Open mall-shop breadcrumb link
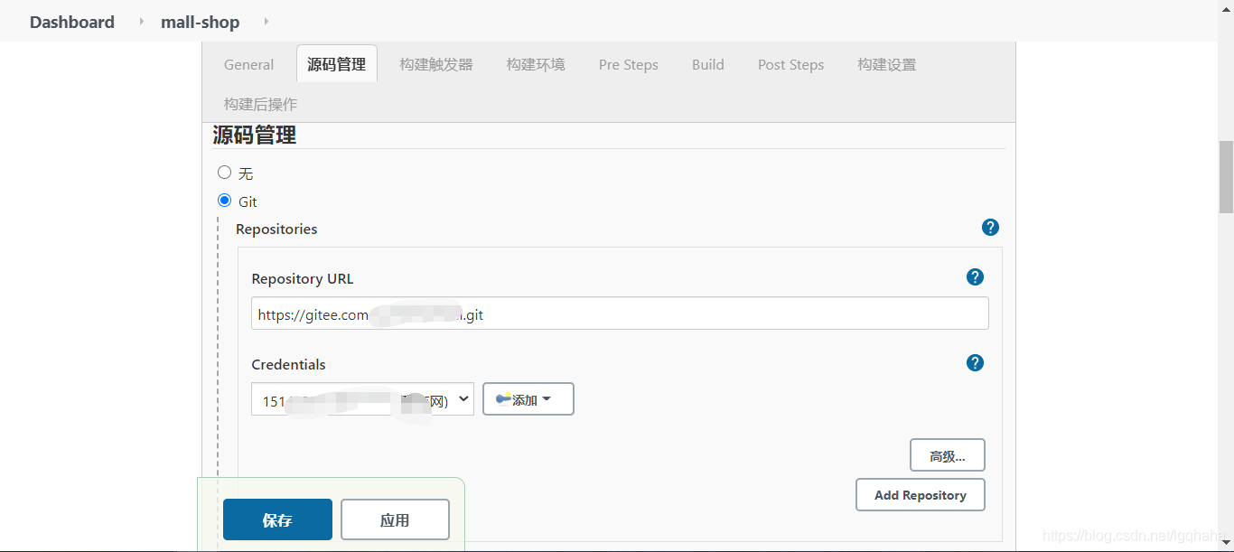This screenshot has width=1234, height=552. 201,22
